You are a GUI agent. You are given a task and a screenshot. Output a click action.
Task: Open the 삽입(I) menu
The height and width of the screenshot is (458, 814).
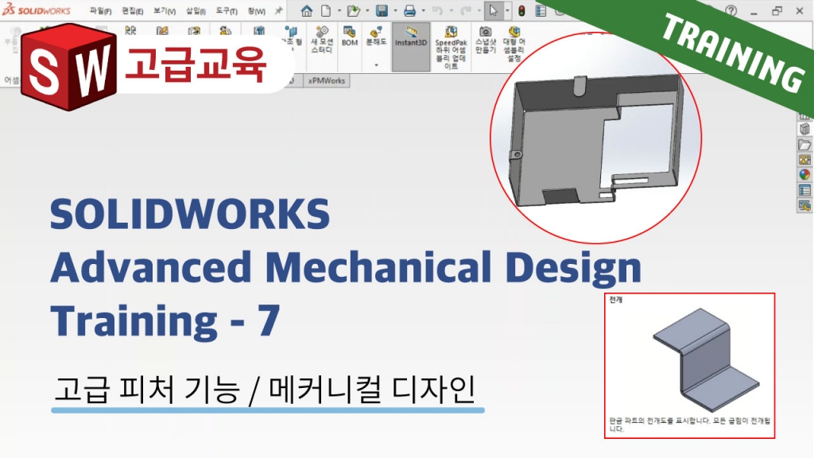pyautogui.click(x=196, y=11)
